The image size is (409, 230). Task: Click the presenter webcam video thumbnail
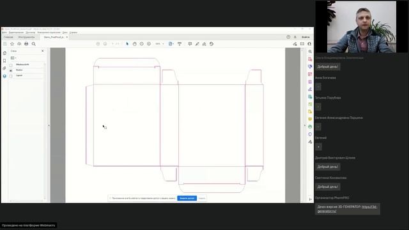[362, 27]
